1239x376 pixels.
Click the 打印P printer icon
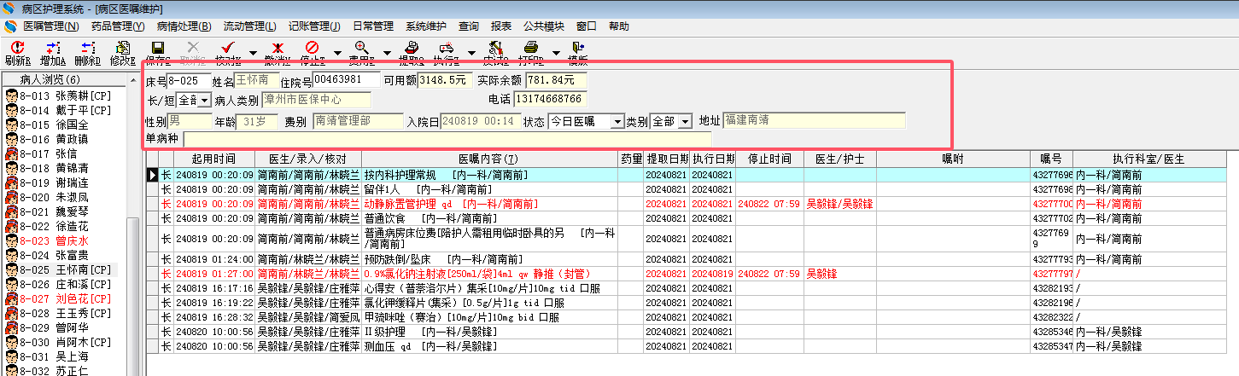click(530, 48)
